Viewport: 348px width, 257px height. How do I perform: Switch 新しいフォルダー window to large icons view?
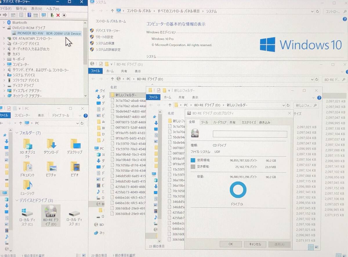coord(316,247)
